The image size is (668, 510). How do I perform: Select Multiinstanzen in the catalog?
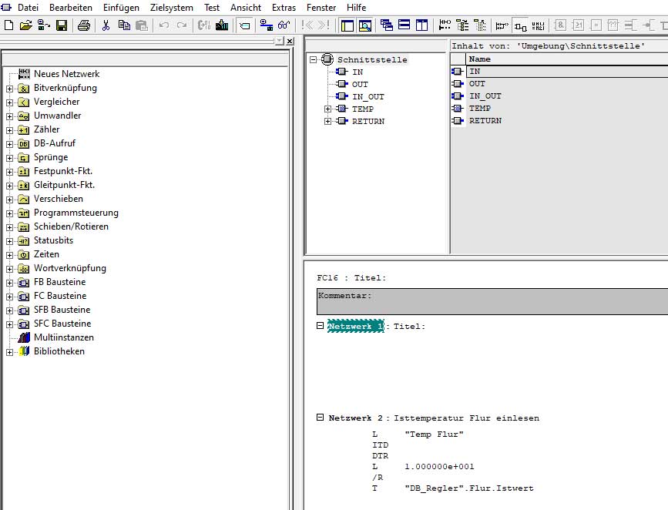(x=64, y=337)
